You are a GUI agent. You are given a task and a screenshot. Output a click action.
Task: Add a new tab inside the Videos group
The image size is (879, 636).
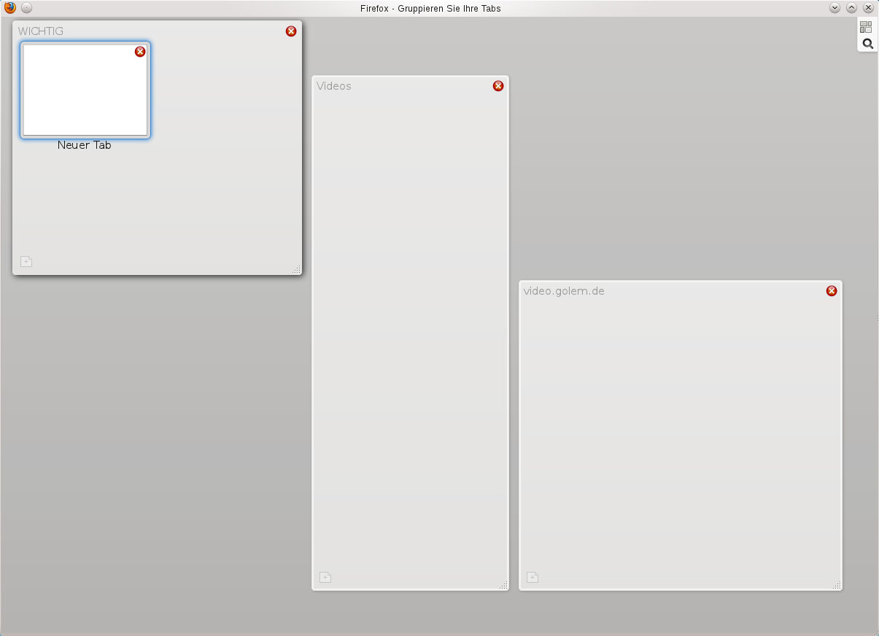pyautogui.click(x=325, y=577)
